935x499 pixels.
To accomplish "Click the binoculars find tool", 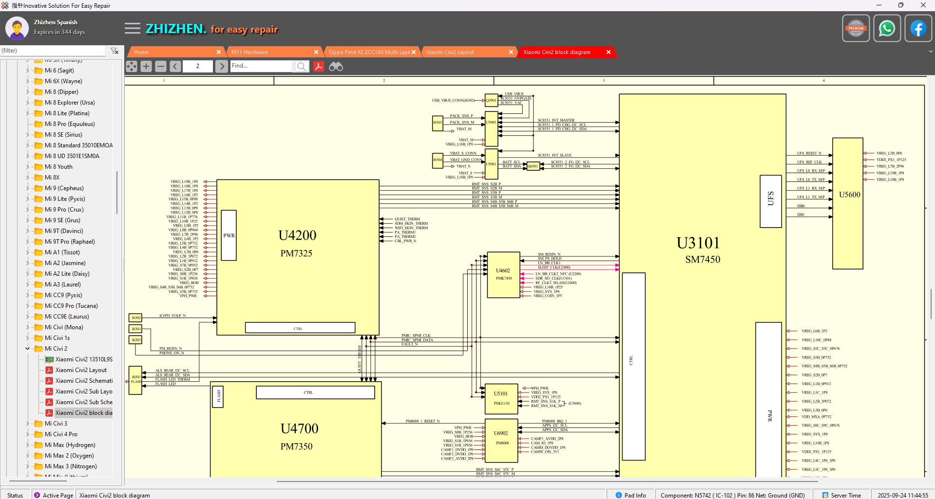I will pyautogui.click(x=336, y=66).
